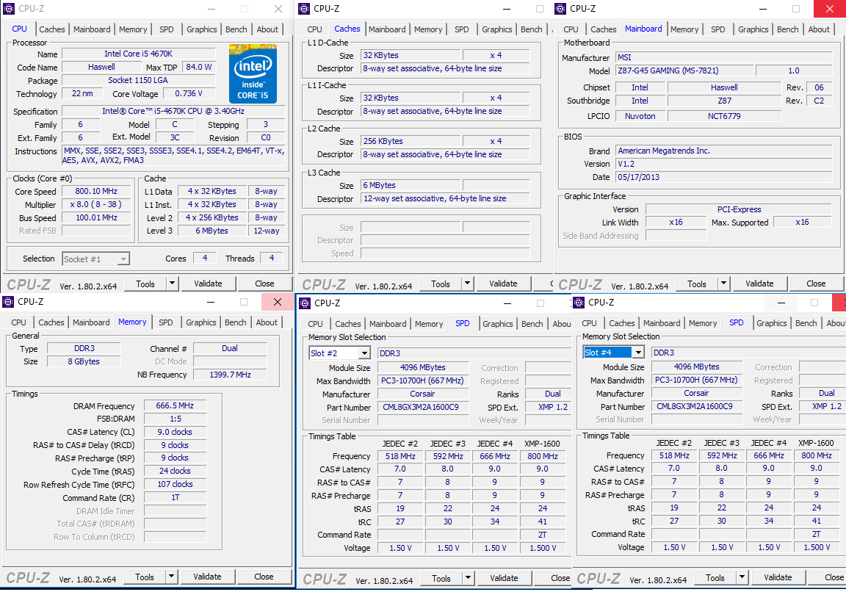Click Validate in the CPU window
This screenshot has height=592, width=846.
(208, 284)
